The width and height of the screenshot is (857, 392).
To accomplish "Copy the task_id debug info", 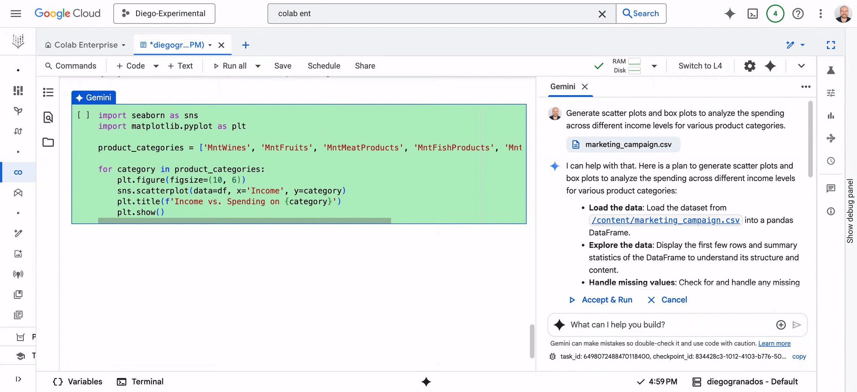I will click(x=799, y=357).
